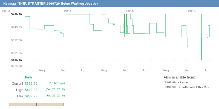Viewport: 219px width, 109px height.
Task: Click the $387.50 y-axis label
Action: (16, 40)
